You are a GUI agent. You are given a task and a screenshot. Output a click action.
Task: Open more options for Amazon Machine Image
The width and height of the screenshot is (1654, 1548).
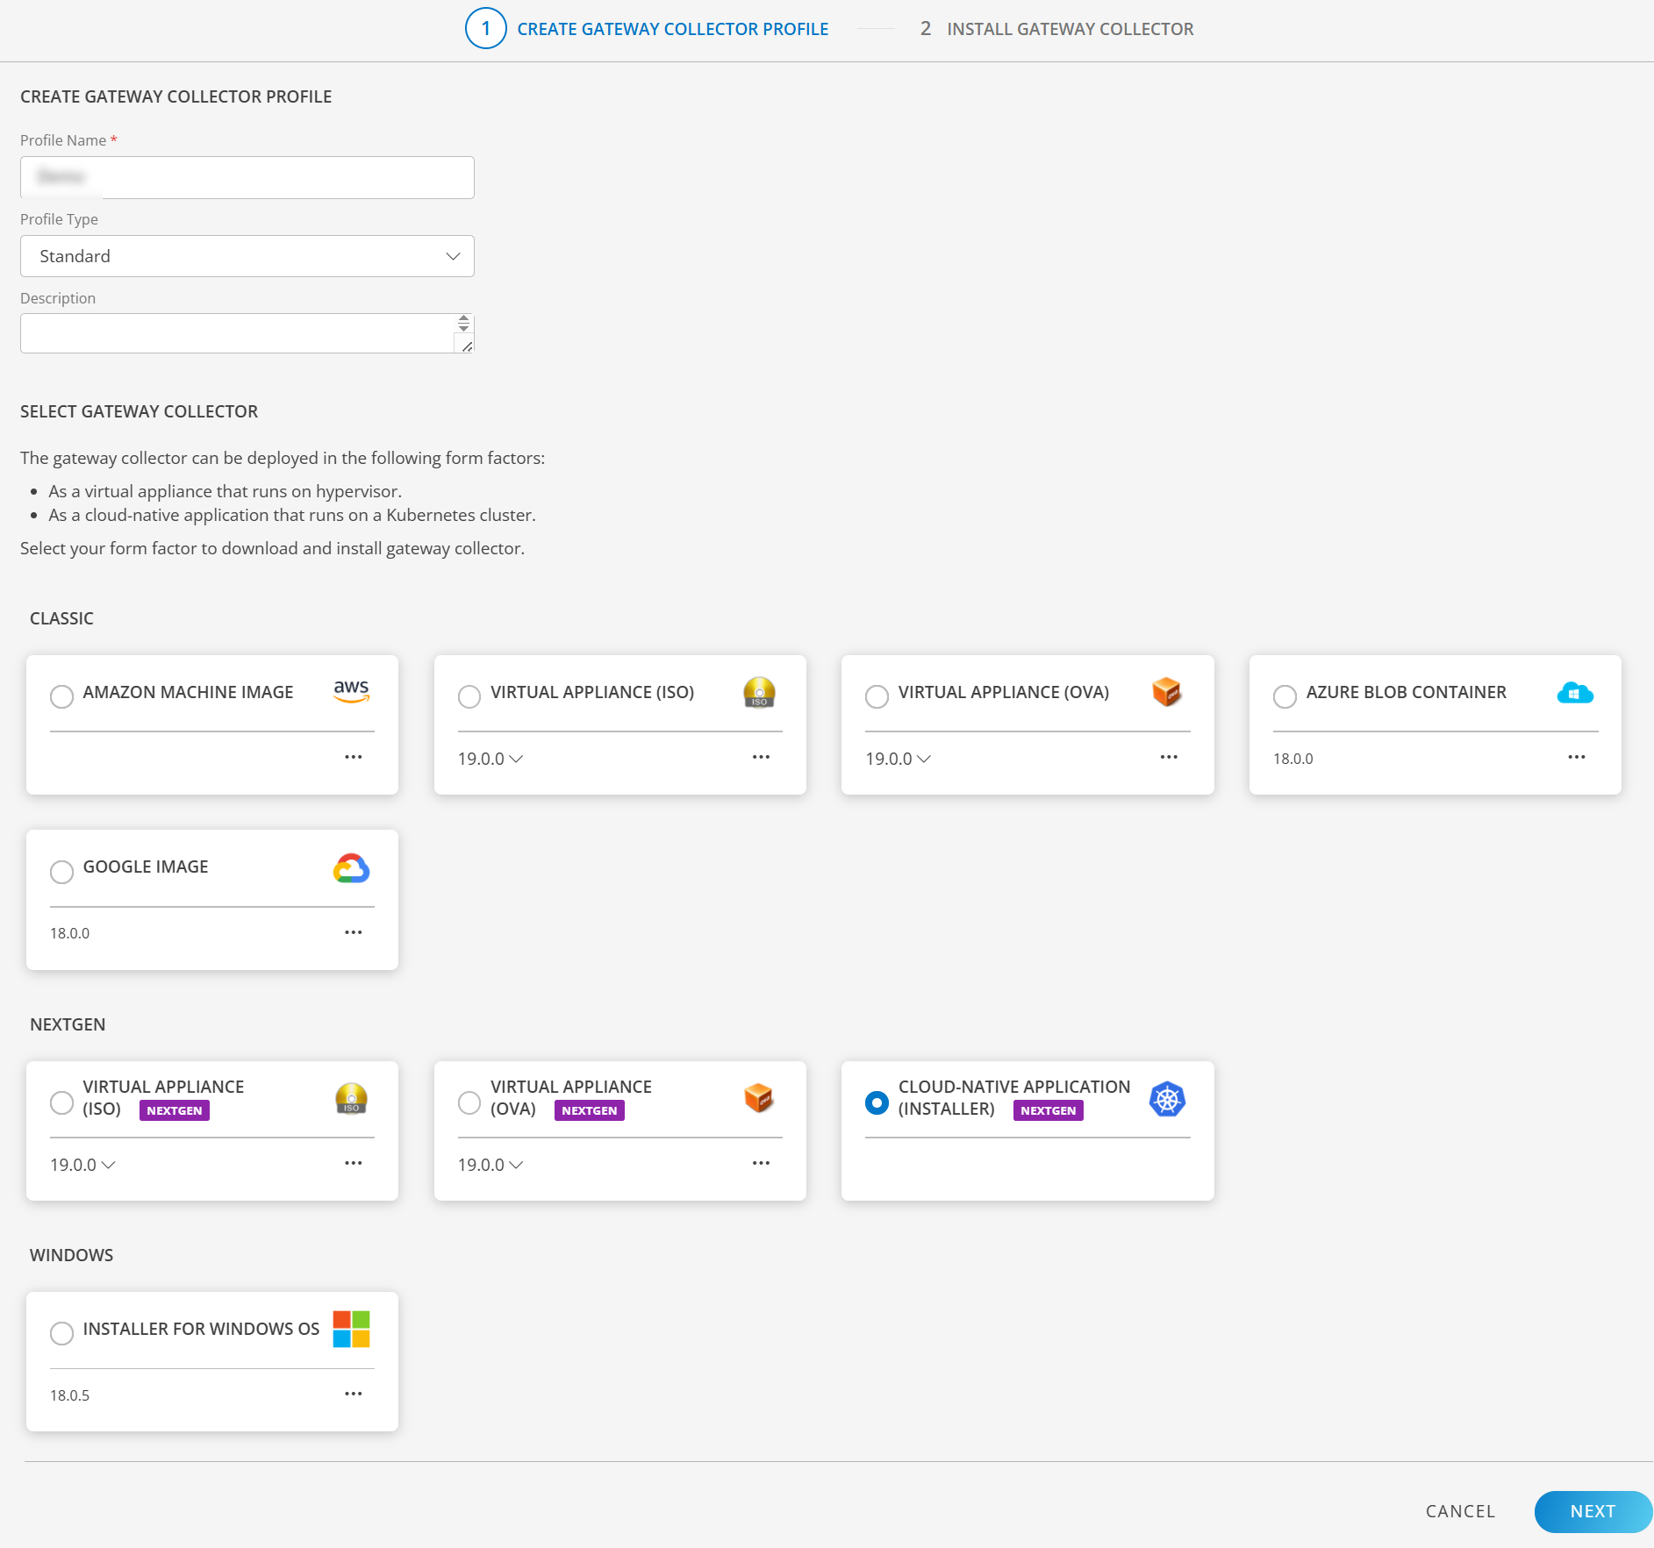[353, 757]
